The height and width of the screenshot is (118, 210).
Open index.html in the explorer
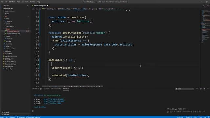pyautogui.click(x=9, y=54)
